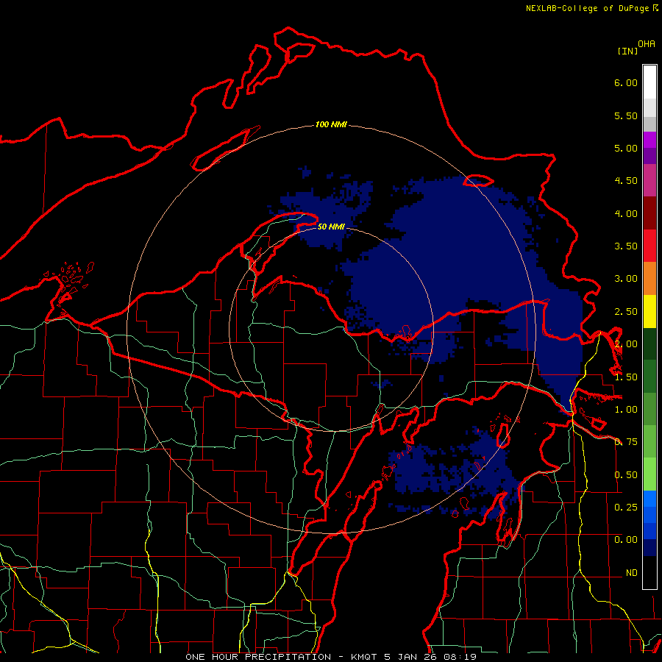Click the ND legend label

tap(632, 573)
